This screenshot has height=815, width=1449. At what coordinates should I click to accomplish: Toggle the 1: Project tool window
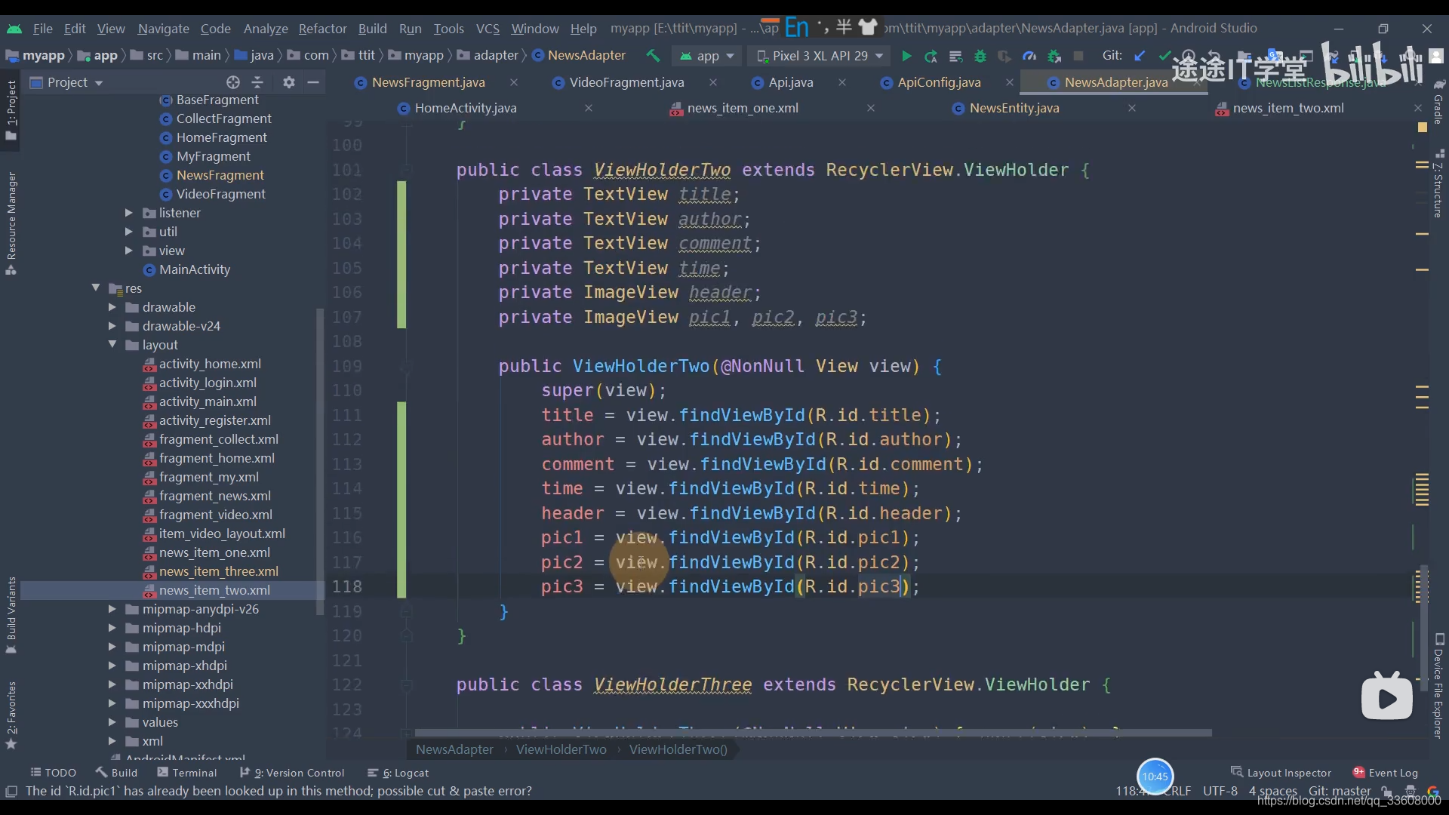point(11,109)
